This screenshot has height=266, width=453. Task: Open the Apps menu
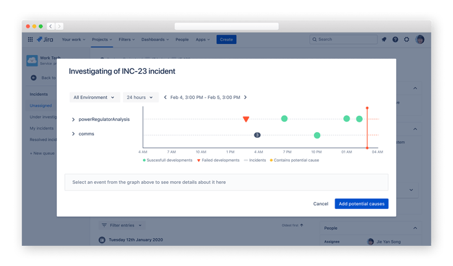[203, 39]
